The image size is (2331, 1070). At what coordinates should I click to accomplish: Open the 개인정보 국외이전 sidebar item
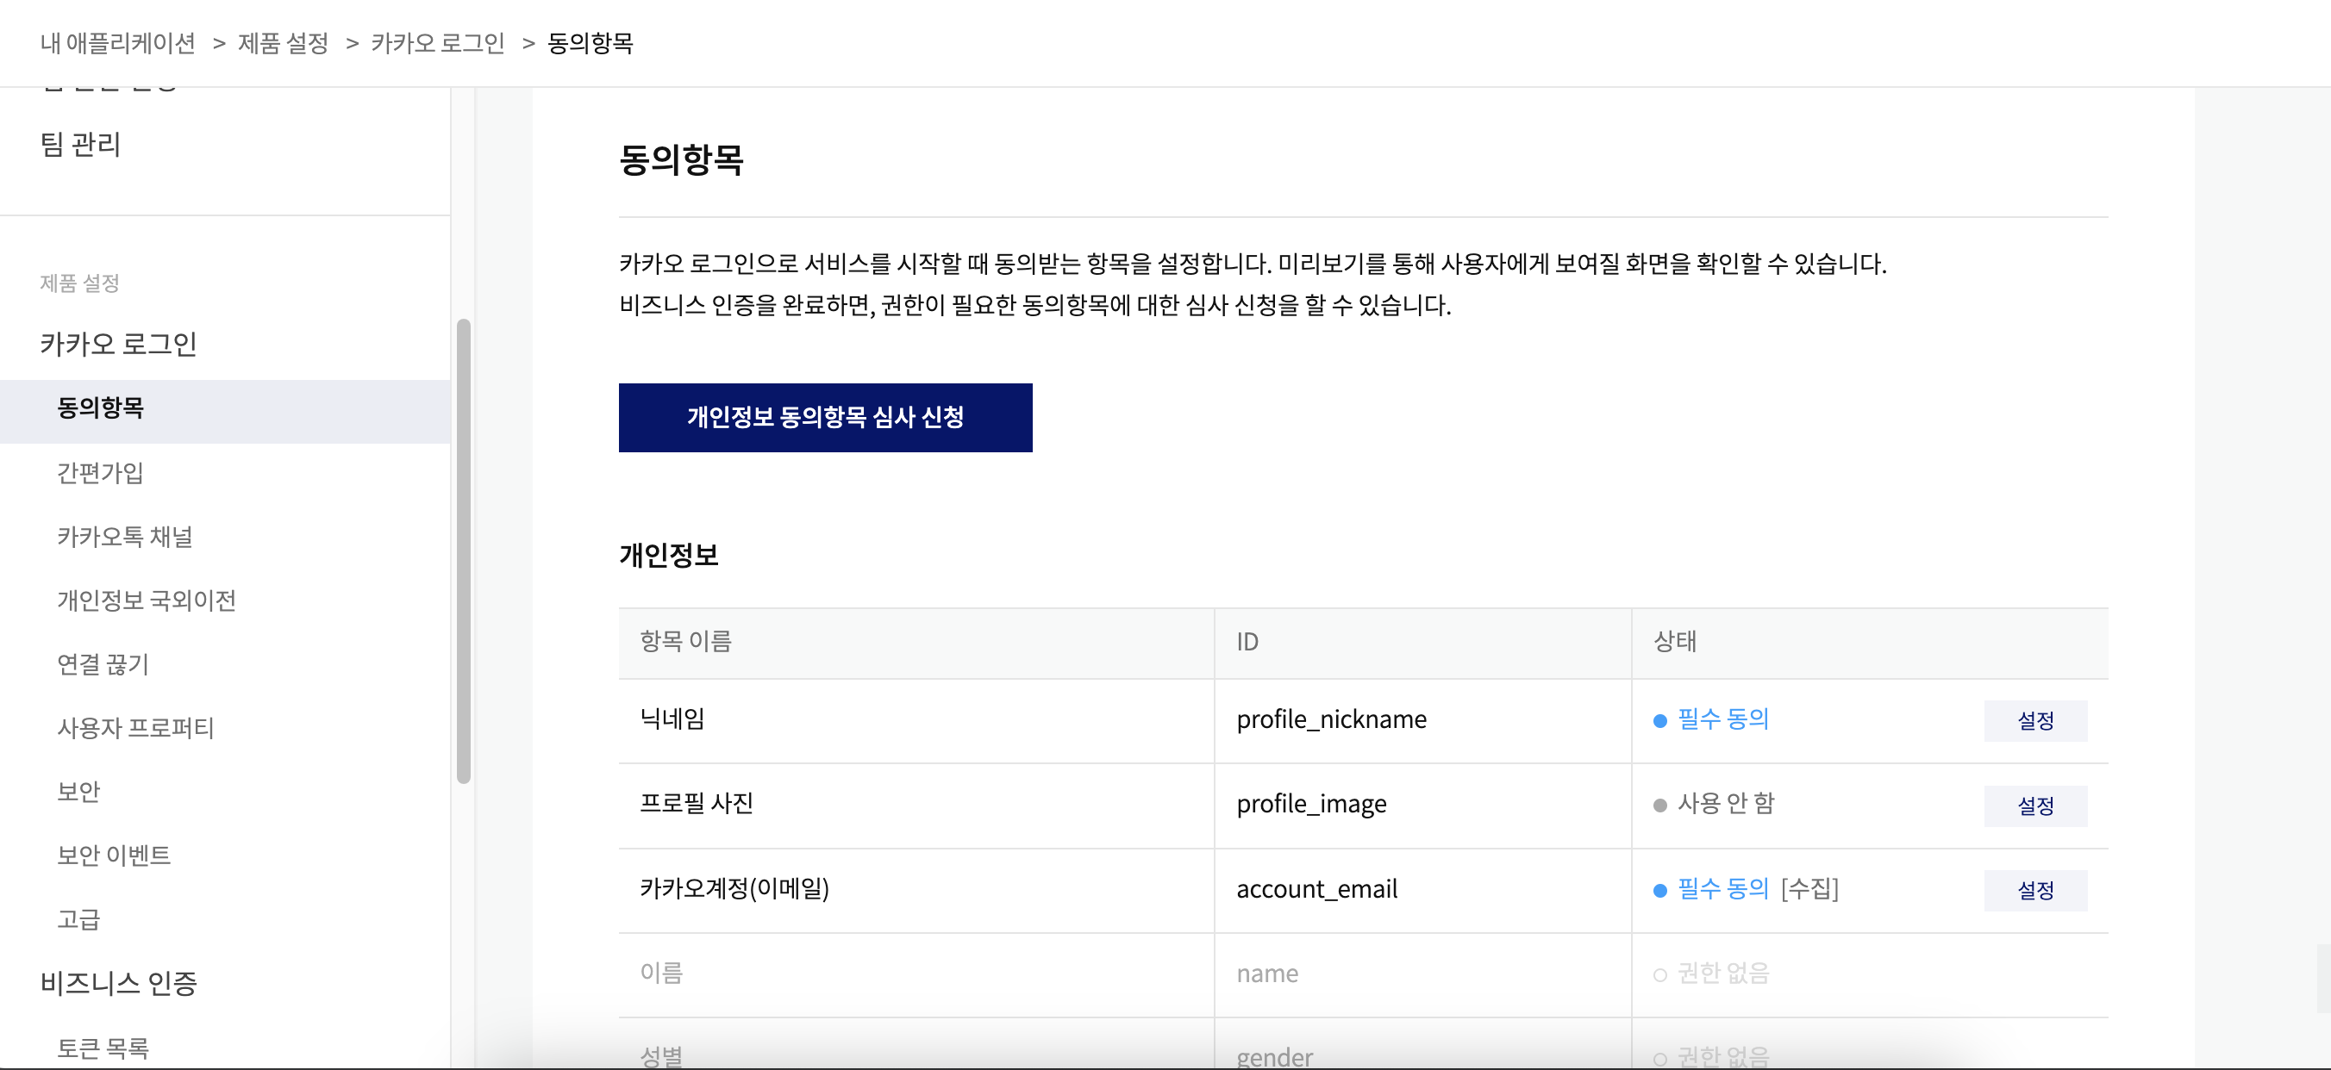click(147, 600)
